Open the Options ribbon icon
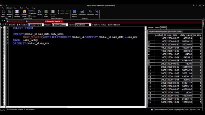Screen dimensions: 205x115 (x=39, y=13)
